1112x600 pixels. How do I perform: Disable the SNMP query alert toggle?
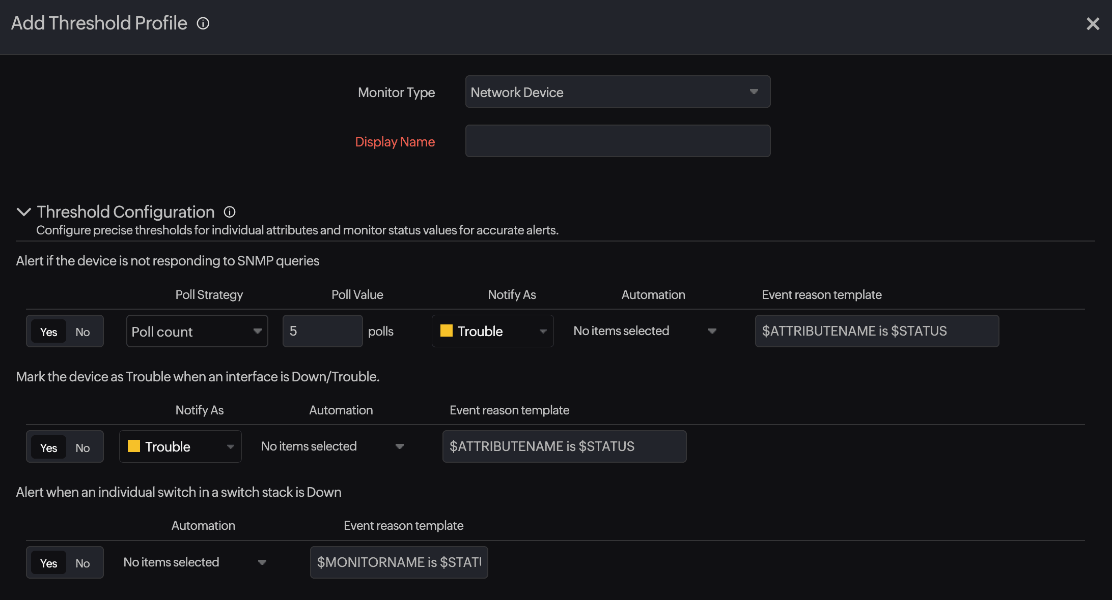pyautogui.click(x=83, y=331)
